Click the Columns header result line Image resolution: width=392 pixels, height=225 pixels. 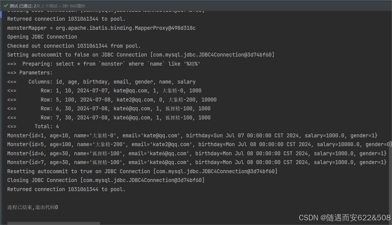tap(101, 82)
